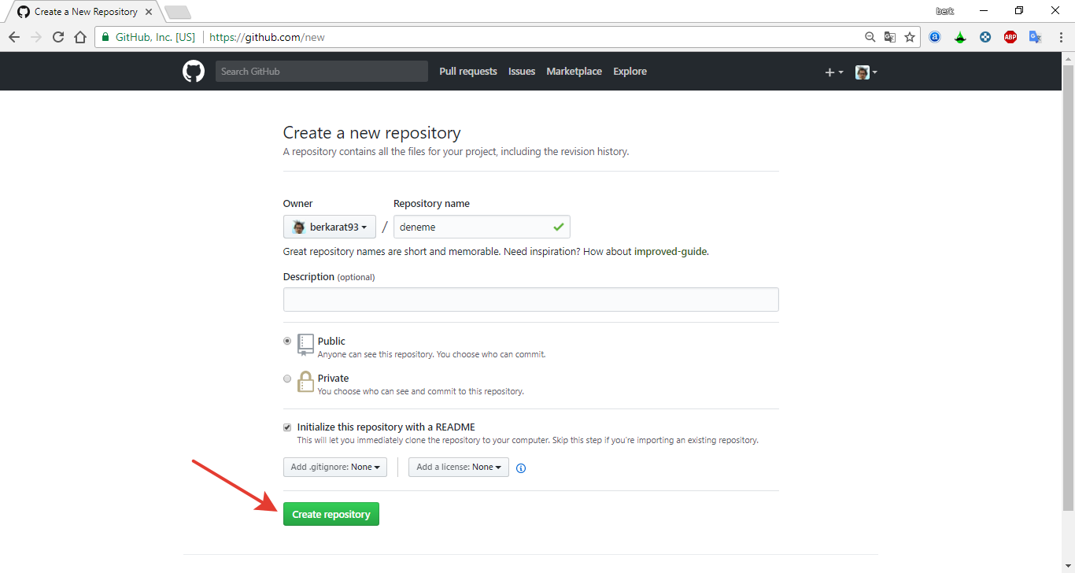
Task: Open the profile avatar dropdown menu
Action: pos(866,72)
